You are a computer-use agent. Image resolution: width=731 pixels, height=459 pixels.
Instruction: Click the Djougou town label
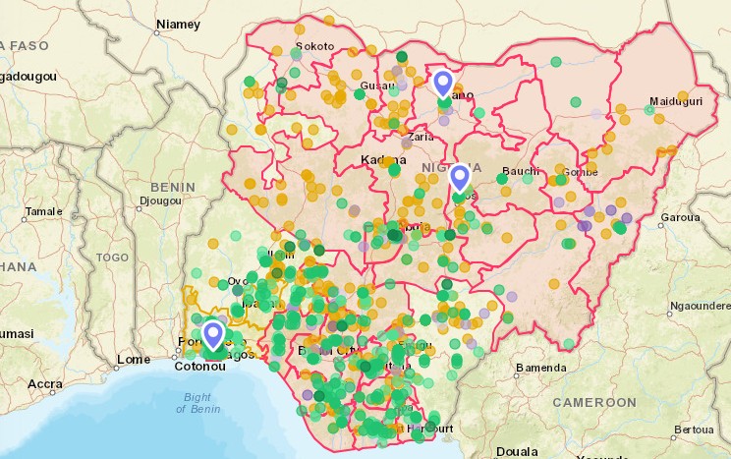[x=160, y=201]
